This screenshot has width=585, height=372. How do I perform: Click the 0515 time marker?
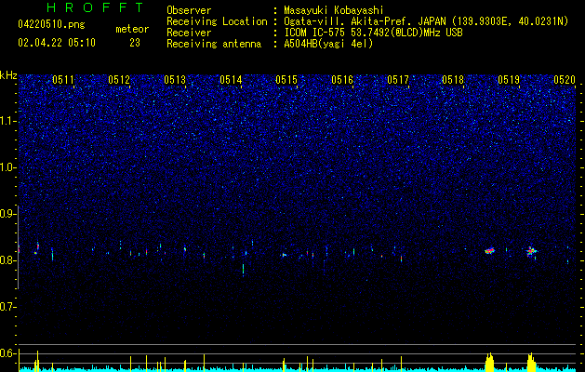[x=286, y=79]
